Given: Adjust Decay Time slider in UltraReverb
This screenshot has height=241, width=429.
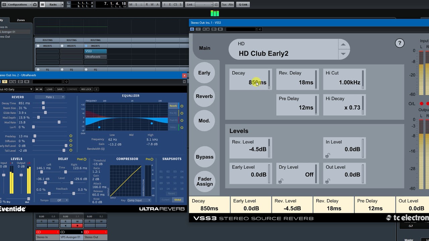Looking at the screenshot, I should tap(43, 103).
